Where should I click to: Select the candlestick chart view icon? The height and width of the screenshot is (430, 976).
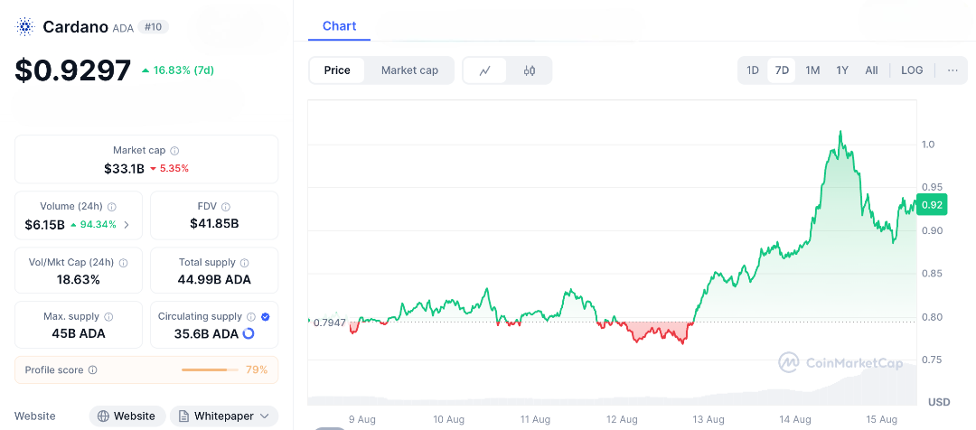coord(529,70)
